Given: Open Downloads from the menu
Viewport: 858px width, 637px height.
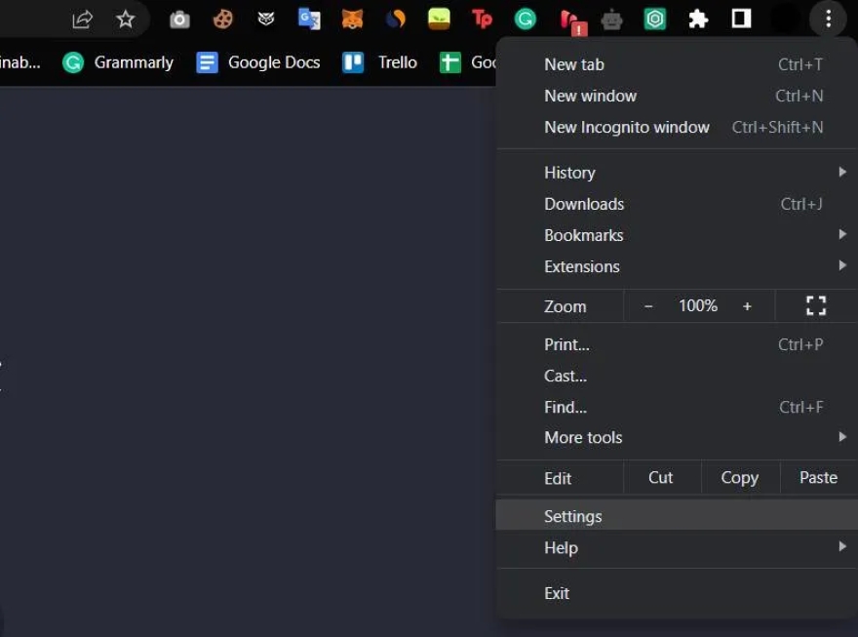Looking at the screenshot, I should coord(584,204).
